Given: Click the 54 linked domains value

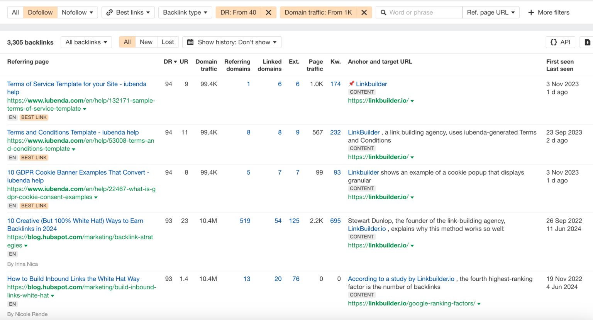Looking at the screenshot, I should coord(278,221).
